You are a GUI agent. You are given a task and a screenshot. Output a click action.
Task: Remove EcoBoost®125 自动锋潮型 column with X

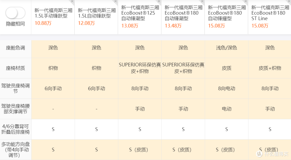pos(159,2)
